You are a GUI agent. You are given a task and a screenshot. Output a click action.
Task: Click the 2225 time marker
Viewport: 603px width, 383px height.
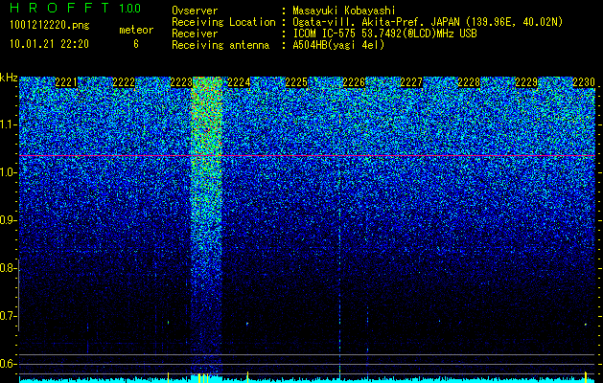[x=296, y=82]
